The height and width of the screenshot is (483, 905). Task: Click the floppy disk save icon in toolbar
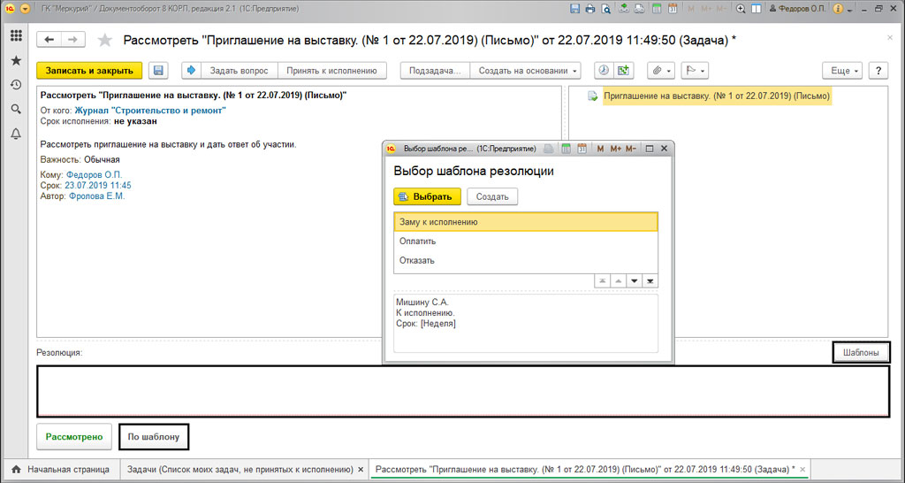pos(158,71)
